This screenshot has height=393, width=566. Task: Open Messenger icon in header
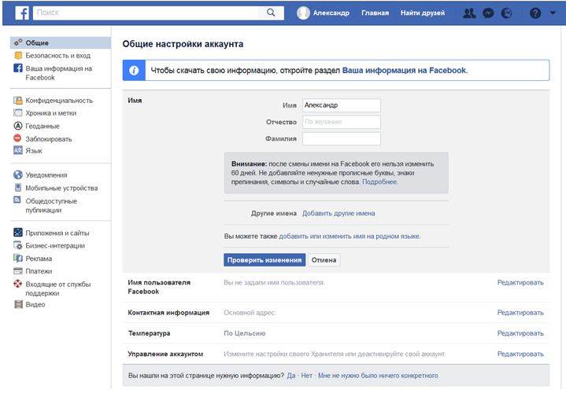[488, 13]
